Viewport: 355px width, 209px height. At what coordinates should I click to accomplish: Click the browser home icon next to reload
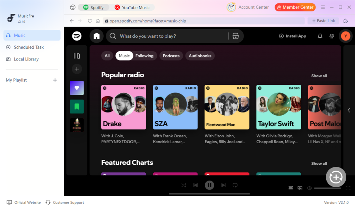[97, 21]
